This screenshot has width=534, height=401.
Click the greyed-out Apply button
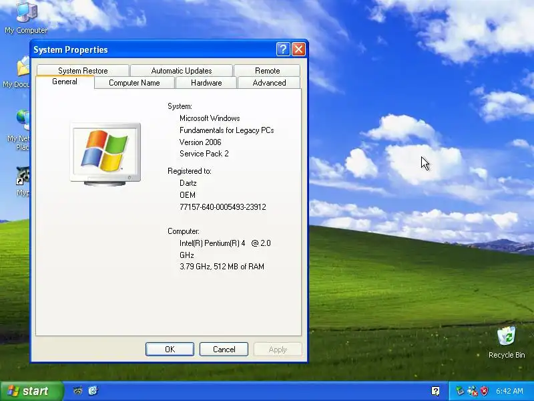point(278,349)
